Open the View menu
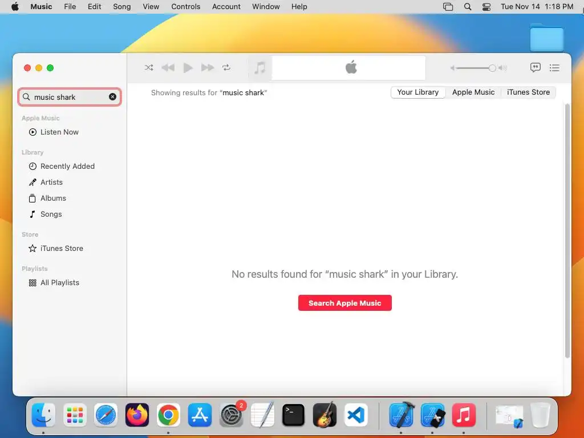584x438 pixels. (151, 7)
